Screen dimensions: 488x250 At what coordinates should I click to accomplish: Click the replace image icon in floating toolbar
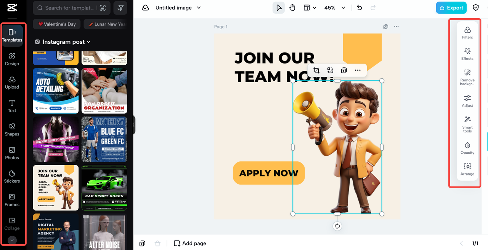(330, 70)
